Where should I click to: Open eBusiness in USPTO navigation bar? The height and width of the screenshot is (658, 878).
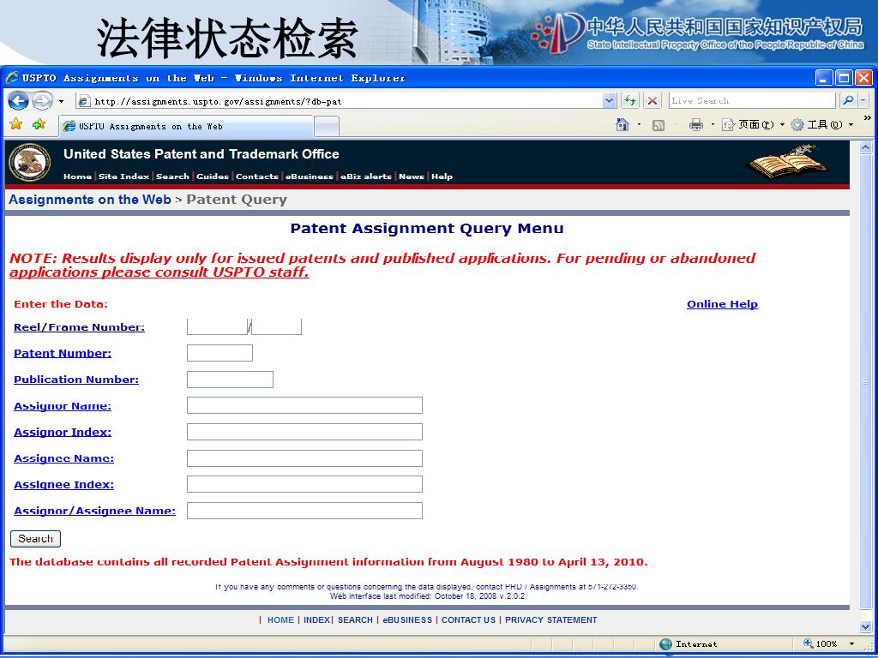309,176
